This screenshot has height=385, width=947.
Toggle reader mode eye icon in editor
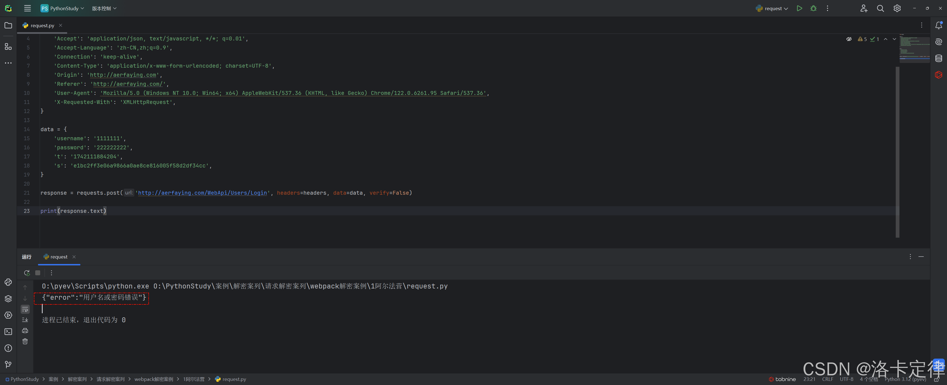tap(849, 39)
